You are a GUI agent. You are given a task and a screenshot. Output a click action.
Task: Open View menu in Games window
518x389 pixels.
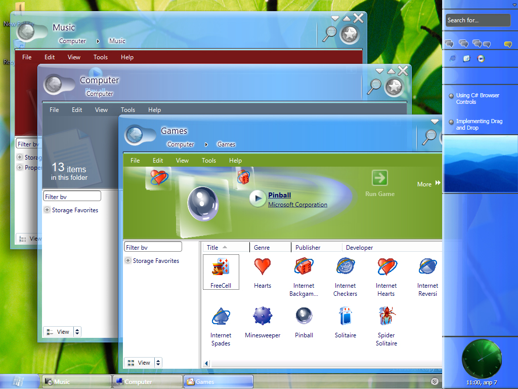click(x=182, y=161)
